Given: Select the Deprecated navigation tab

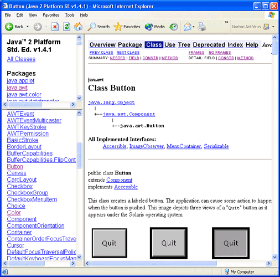Looking at the screenshot, I should coord(209,45).
